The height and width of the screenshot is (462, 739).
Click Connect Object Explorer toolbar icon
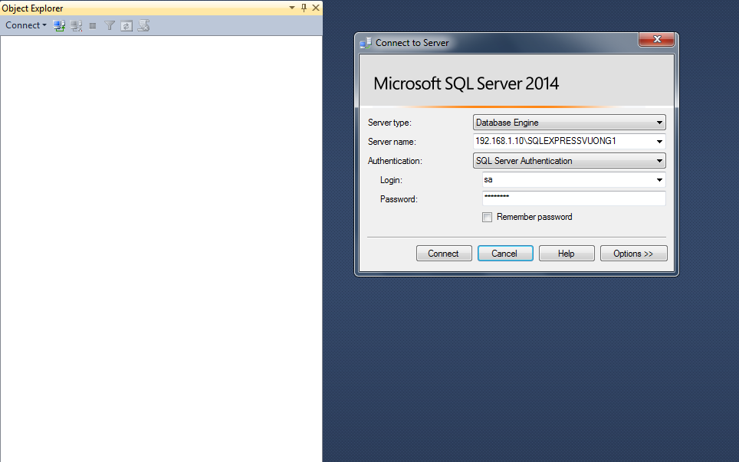pyautogui.click(x=59, y=26)
